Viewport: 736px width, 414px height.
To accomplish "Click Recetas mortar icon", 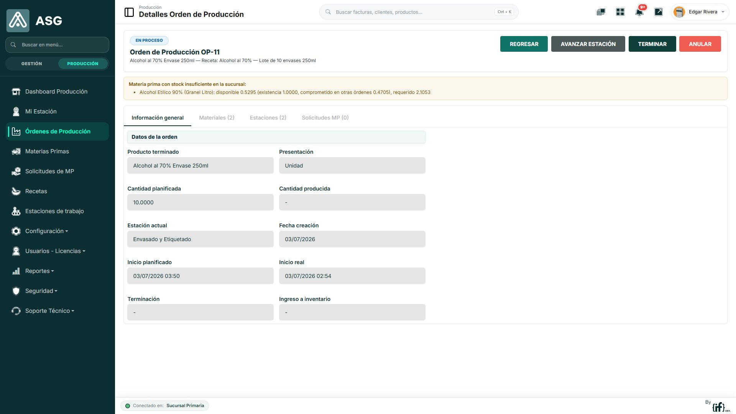I will [16, 191].
